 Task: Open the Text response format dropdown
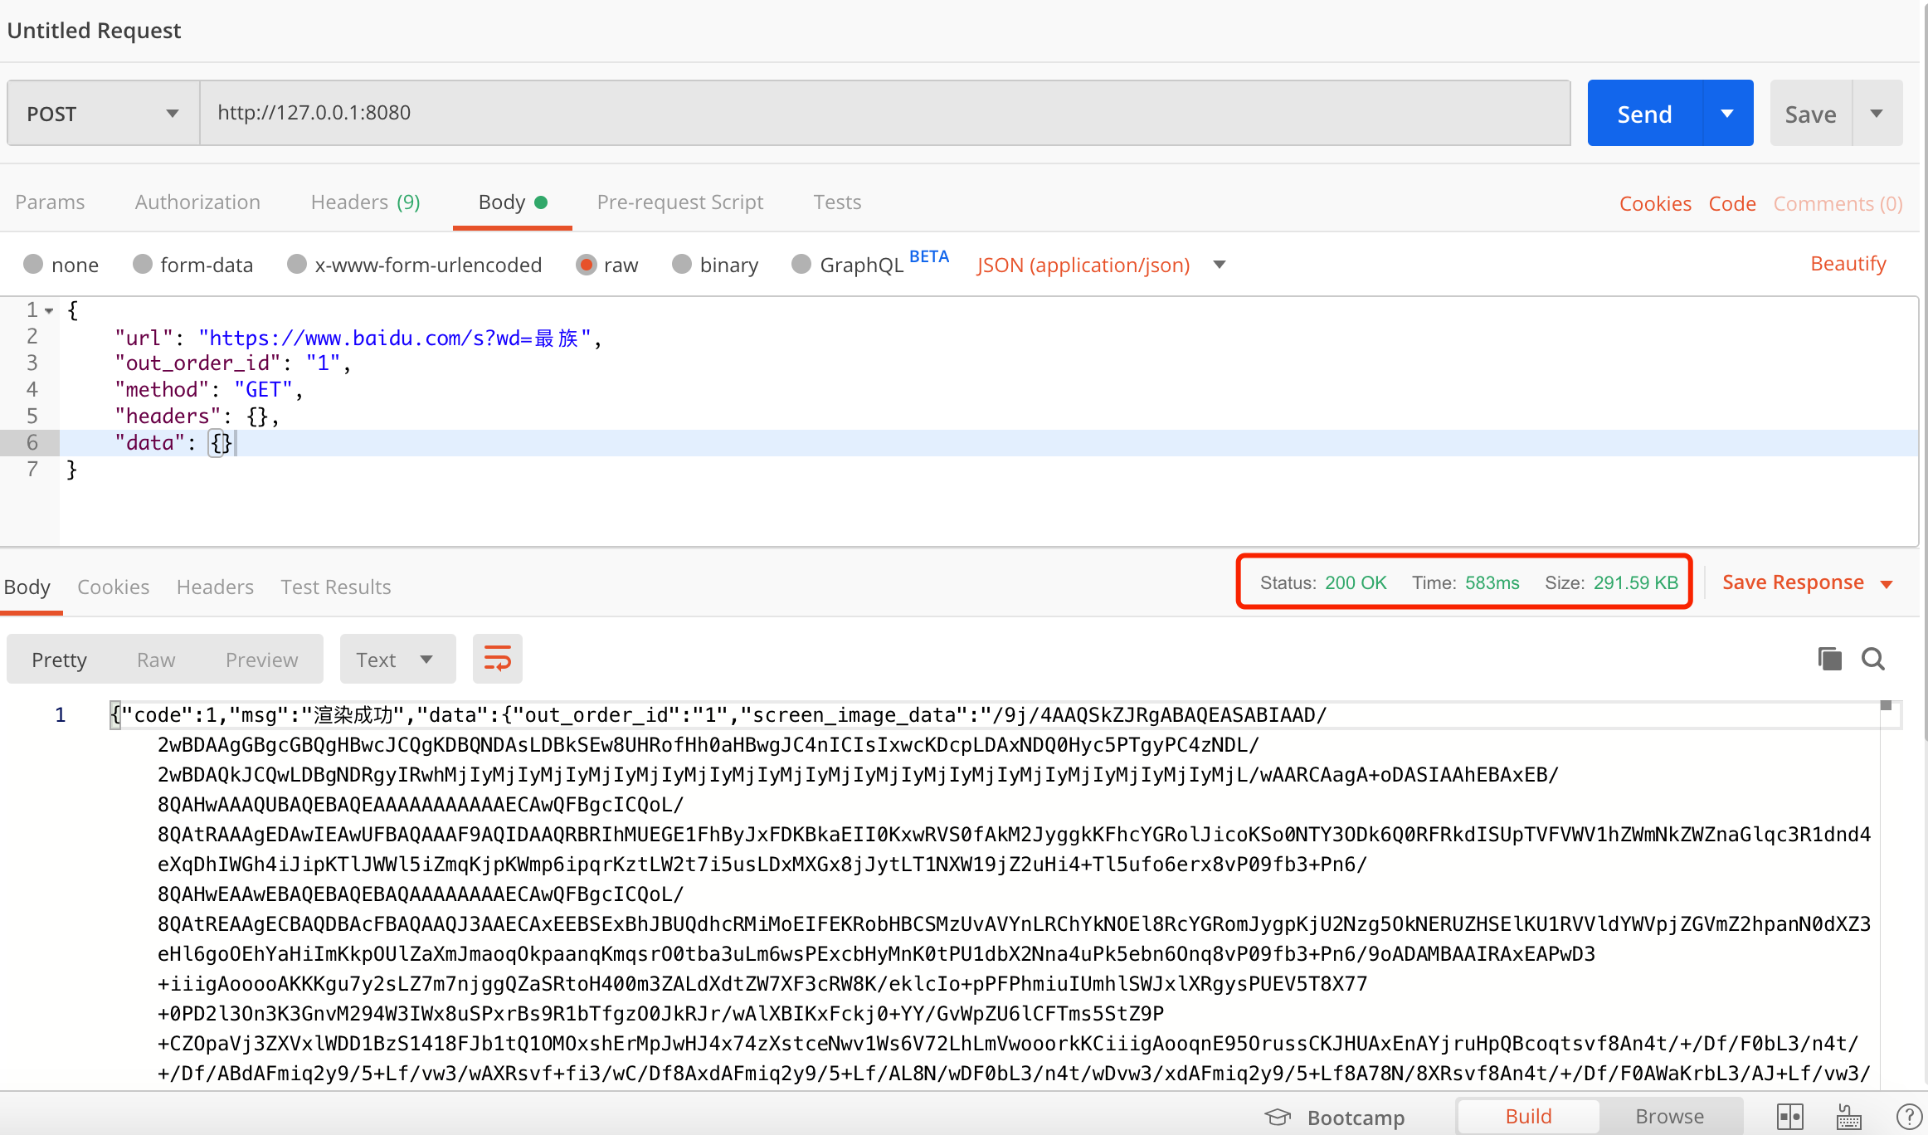[x=397, y=660]
